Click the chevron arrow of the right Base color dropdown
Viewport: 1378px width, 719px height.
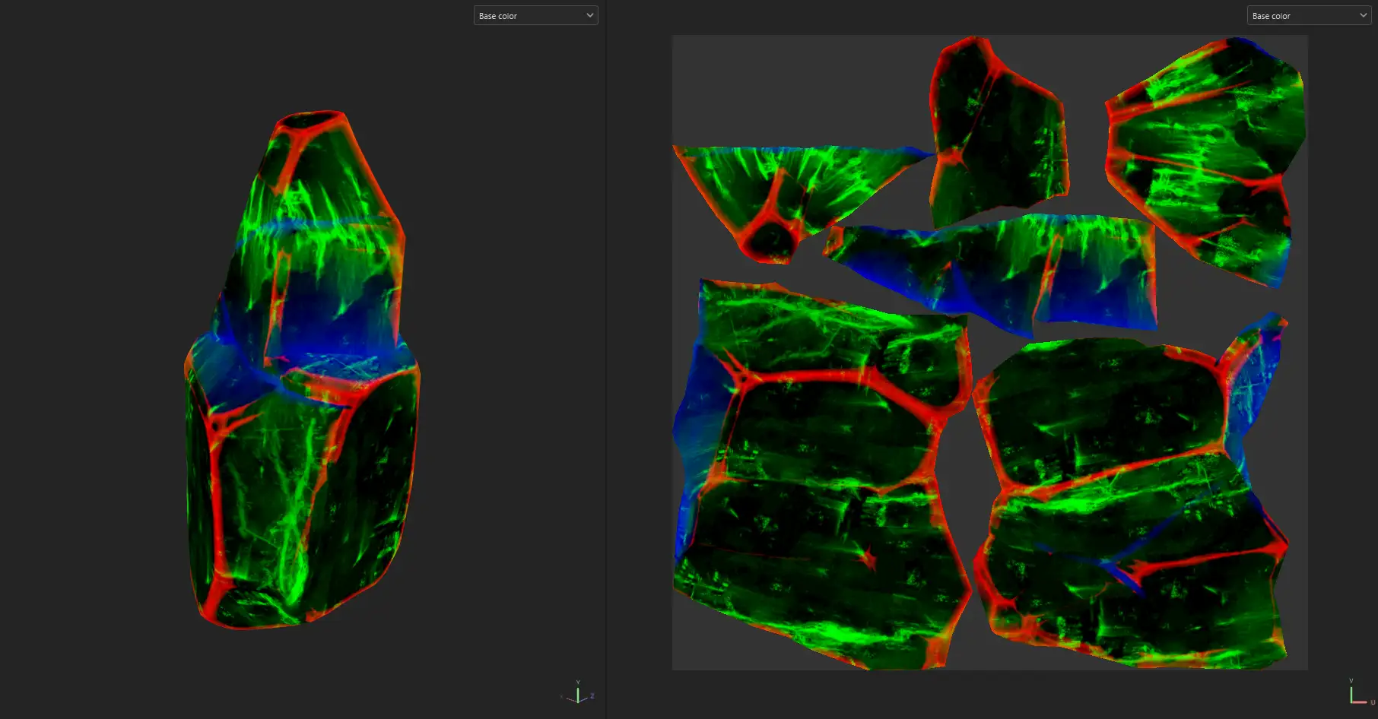coord(1363,16)
